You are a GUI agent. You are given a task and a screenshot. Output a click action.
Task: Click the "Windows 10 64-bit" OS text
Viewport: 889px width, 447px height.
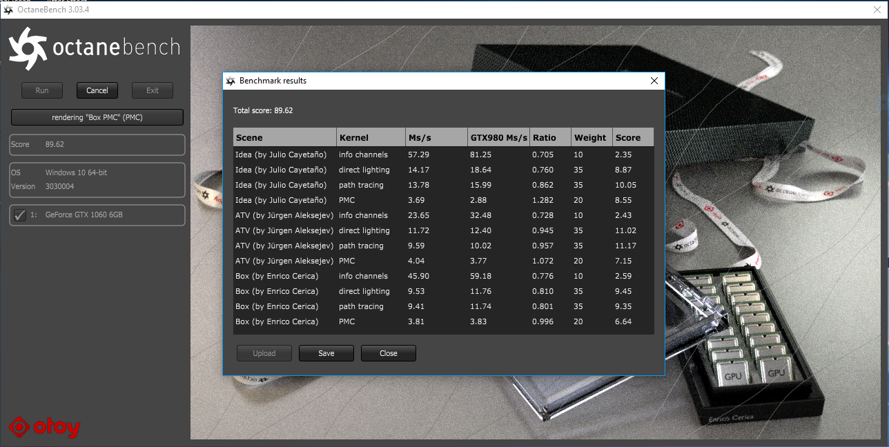coord(75,172)
